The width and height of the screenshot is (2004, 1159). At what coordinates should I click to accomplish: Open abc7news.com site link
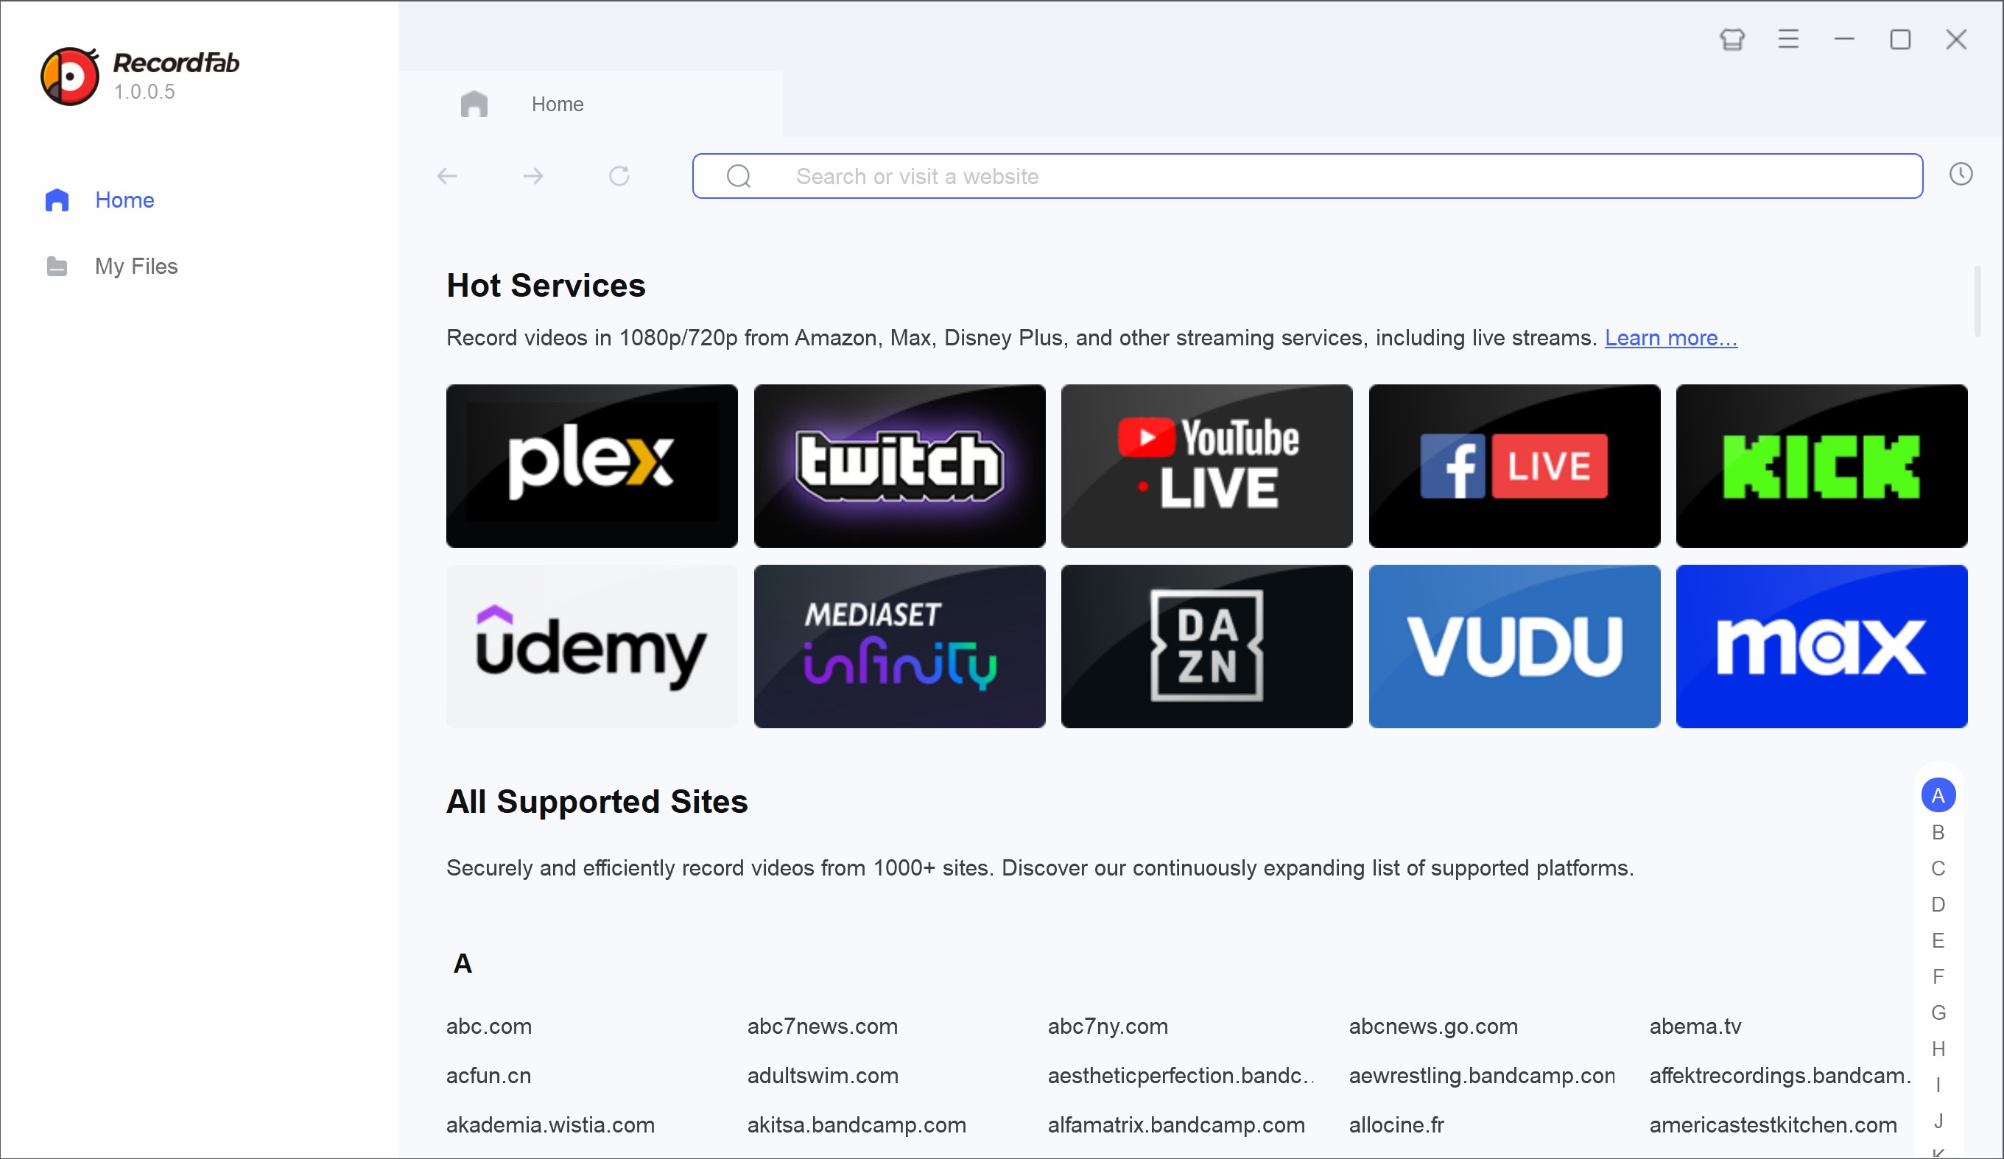(x=822, y=1026)
